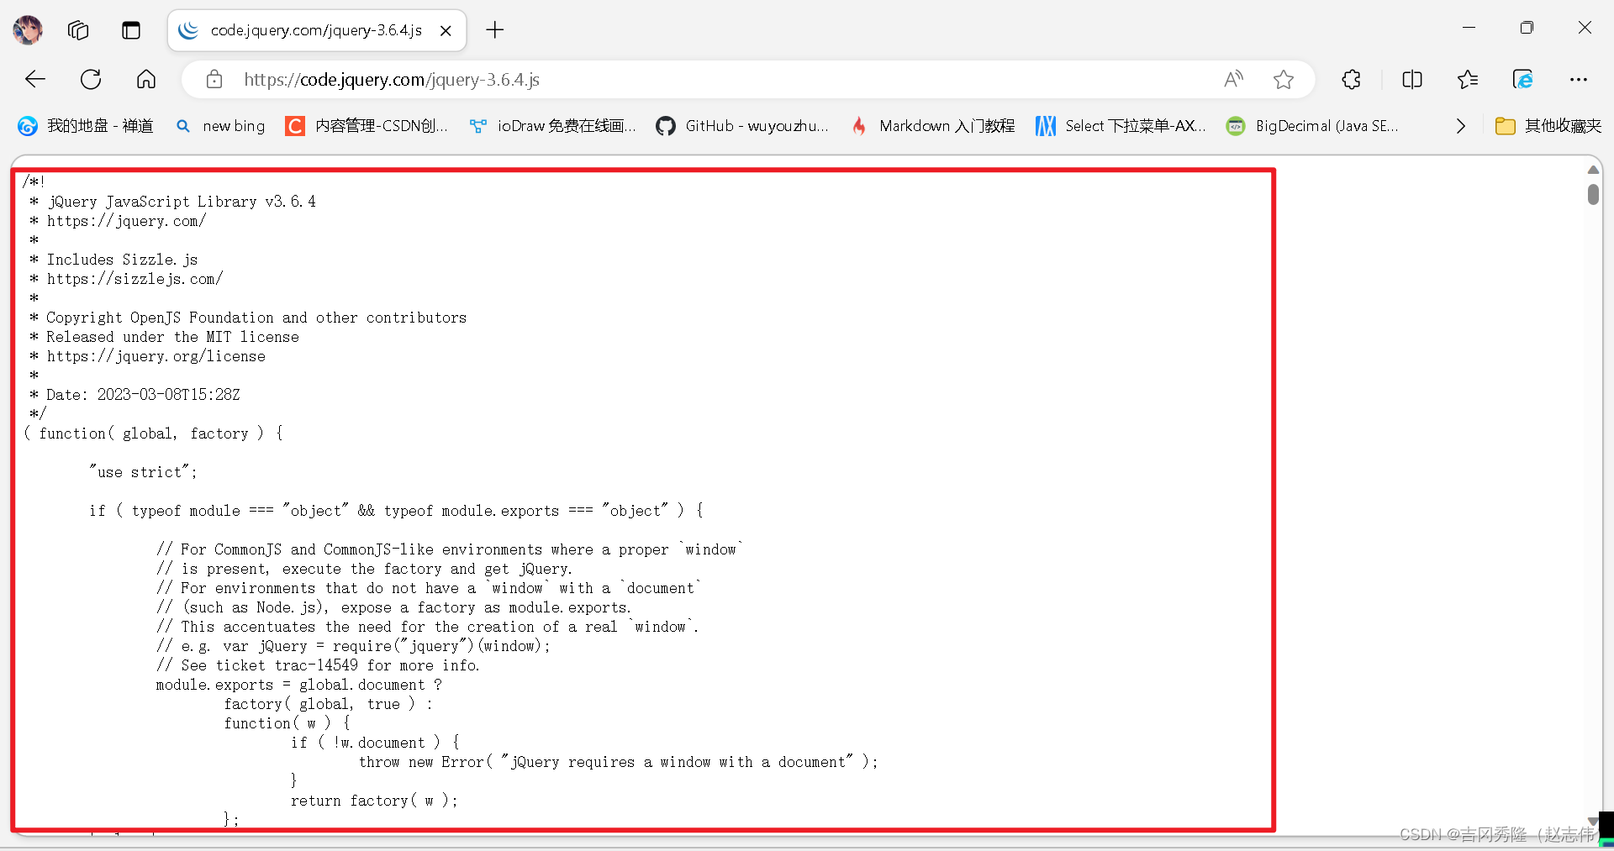Refresh the current page

[x=91, y=79]
